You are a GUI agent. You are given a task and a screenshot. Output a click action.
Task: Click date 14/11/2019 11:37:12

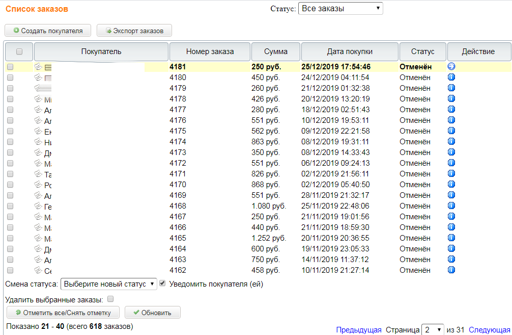click(x=335, y=260)
